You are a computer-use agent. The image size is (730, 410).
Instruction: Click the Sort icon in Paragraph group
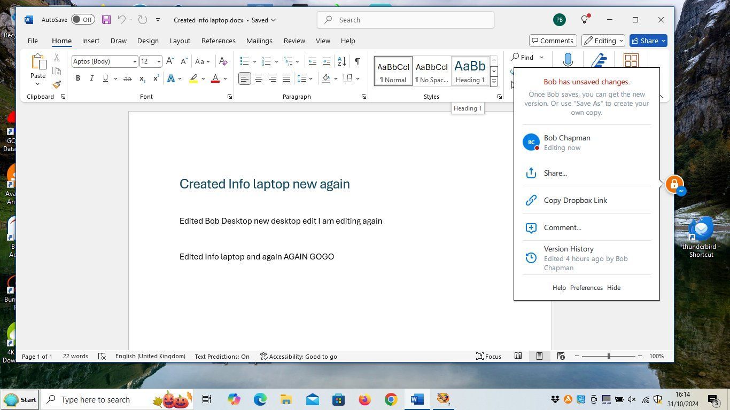(342, 61)
